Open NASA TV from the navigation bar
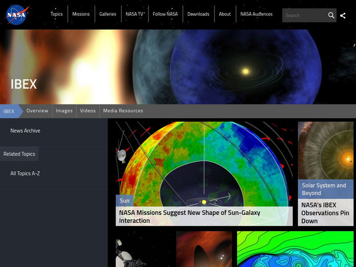The width and height of the screenshot is (356, 267). pyautogui.click(x=133, y=14)
